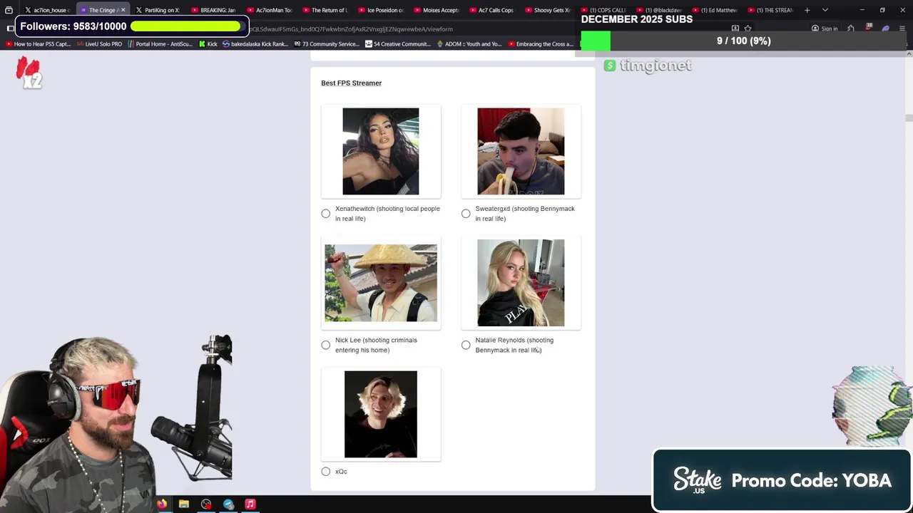
Task: Open Apple Music taskbar icon
Action: (x=250, y=504)
